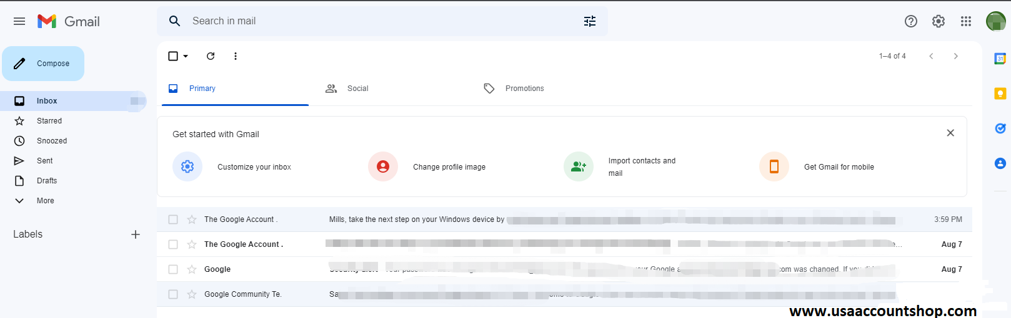Image resolution: width=1011 pixels, height=318 pixels.
Task: Focus the Search in mail field
Action: pyautogui.click(x=382, y=21)
